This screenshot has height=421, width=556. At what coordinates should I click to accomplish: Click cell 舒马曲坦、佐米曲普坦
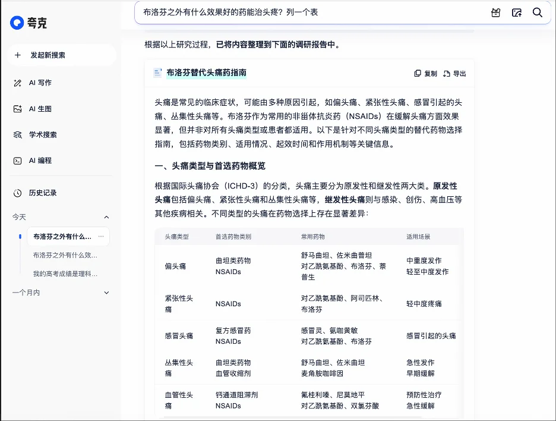336,255
